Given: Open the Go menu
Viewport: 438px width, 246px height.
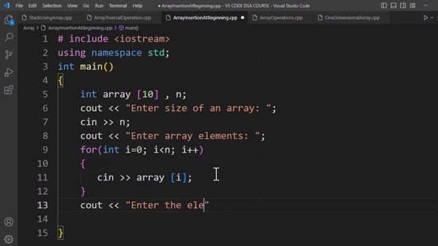Looking at the screenshot, I should click(x=86, y=5).
